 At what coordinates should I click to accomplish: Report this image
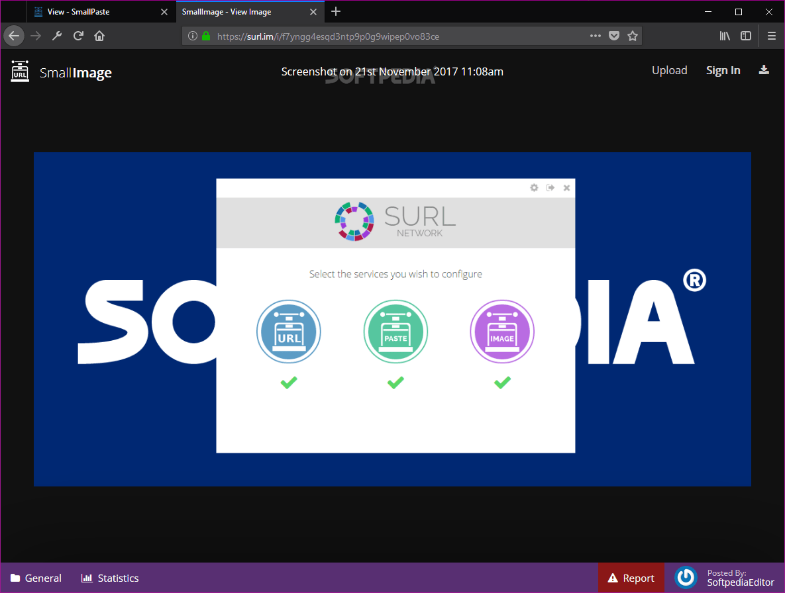631,578
